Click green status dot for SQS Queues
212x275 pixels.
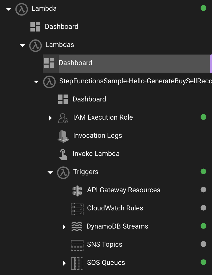pos(203,262)
